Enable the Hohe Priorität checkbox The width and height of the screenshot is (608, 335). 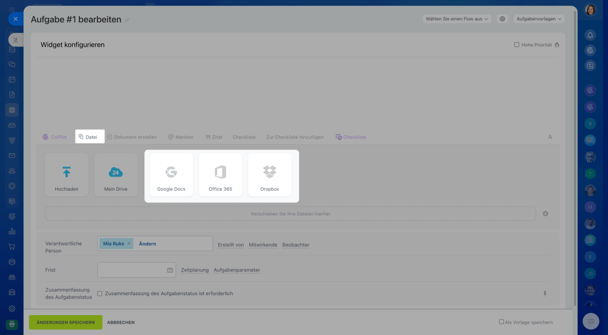click(x=517, y=45)
